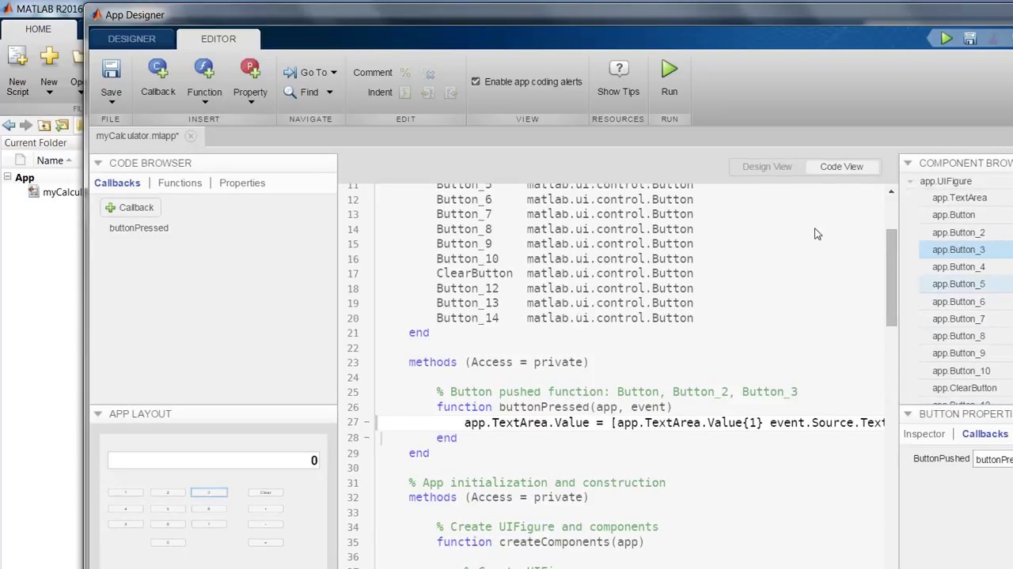Open the ButtonPushed callback dropdown field
Image resolution: width=1013 pixels, height=569 pixels.
[993, 459]
